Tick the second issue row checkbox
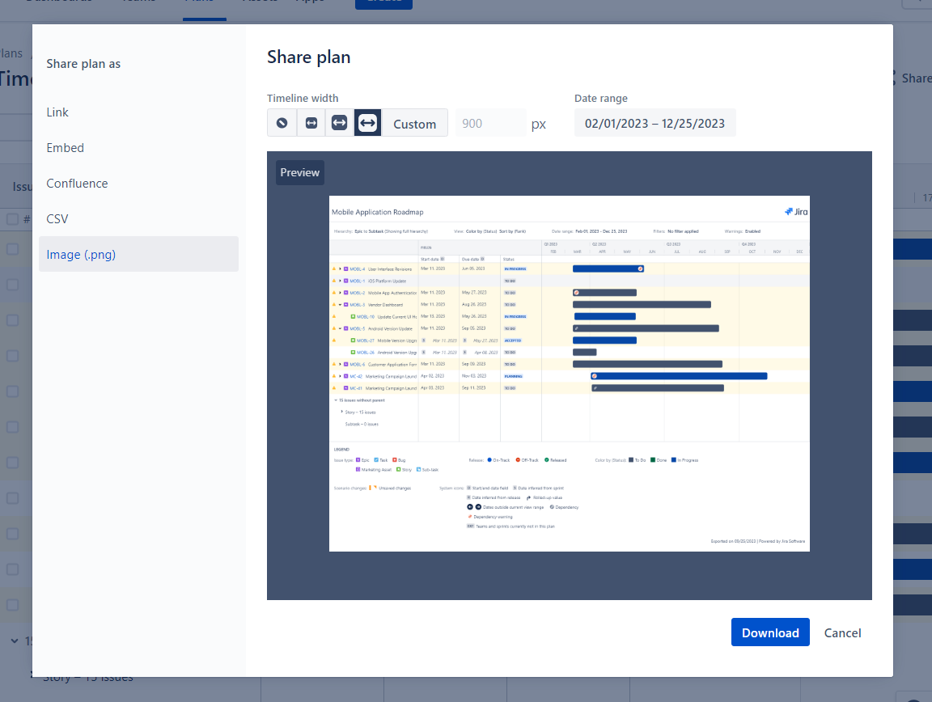Viewport: 932px width, 702px height. point(11,285)
